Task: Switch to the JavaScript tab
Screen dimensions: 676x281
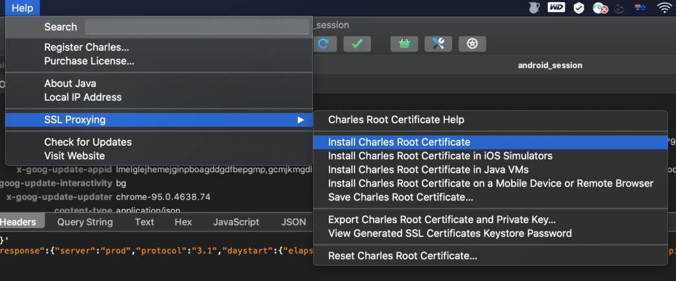Action: pyautogui.click(x=236, y=222)
